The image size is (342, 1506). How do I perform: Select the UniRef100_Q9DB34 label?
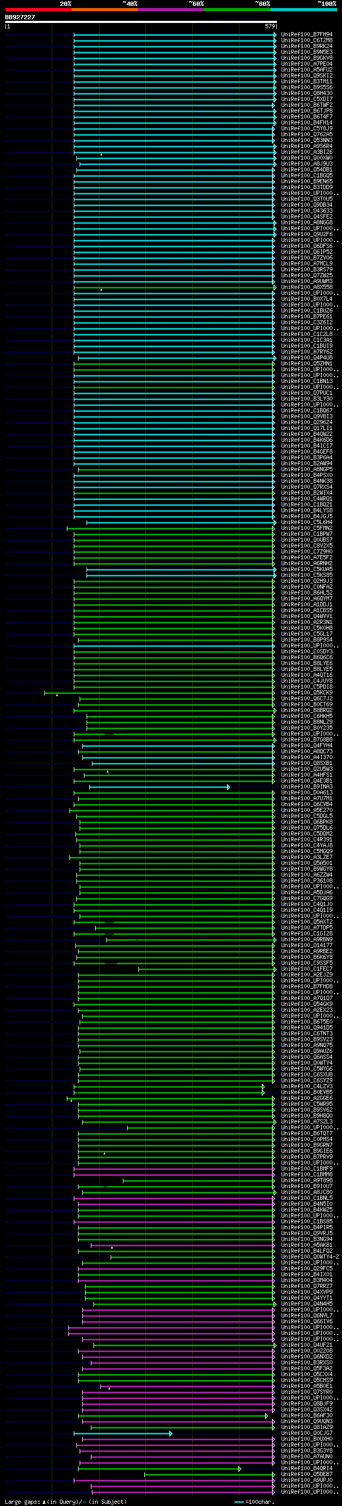coord(307,205)
